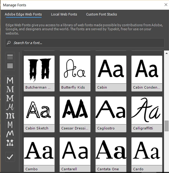Filter by serif M classification icon

10,89
